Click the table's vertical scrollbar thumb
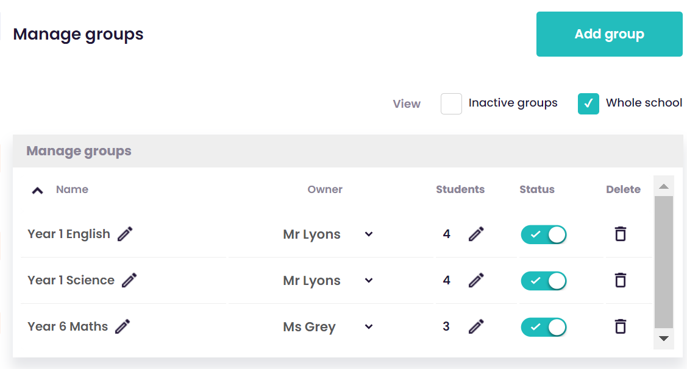Image resolution: width=687 pixels, height=369 pixels. pyautogui.click(x=664, y=262)
